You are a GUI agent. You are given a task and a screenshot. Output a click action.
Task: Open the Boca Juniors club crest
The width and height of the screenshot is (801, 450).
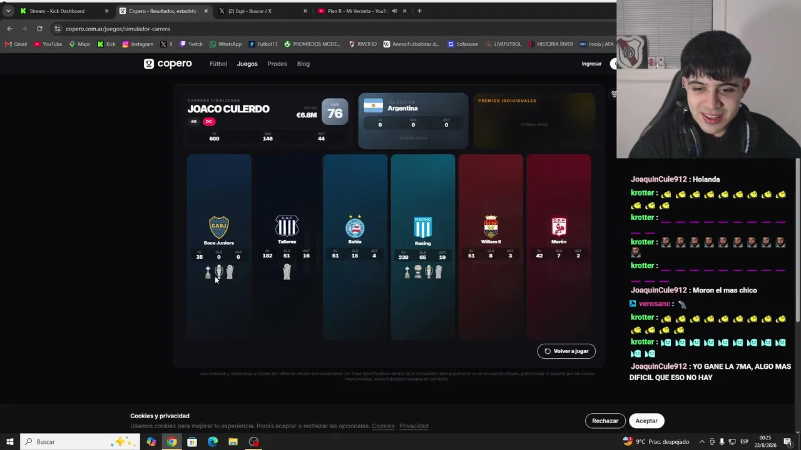point(218,227)
